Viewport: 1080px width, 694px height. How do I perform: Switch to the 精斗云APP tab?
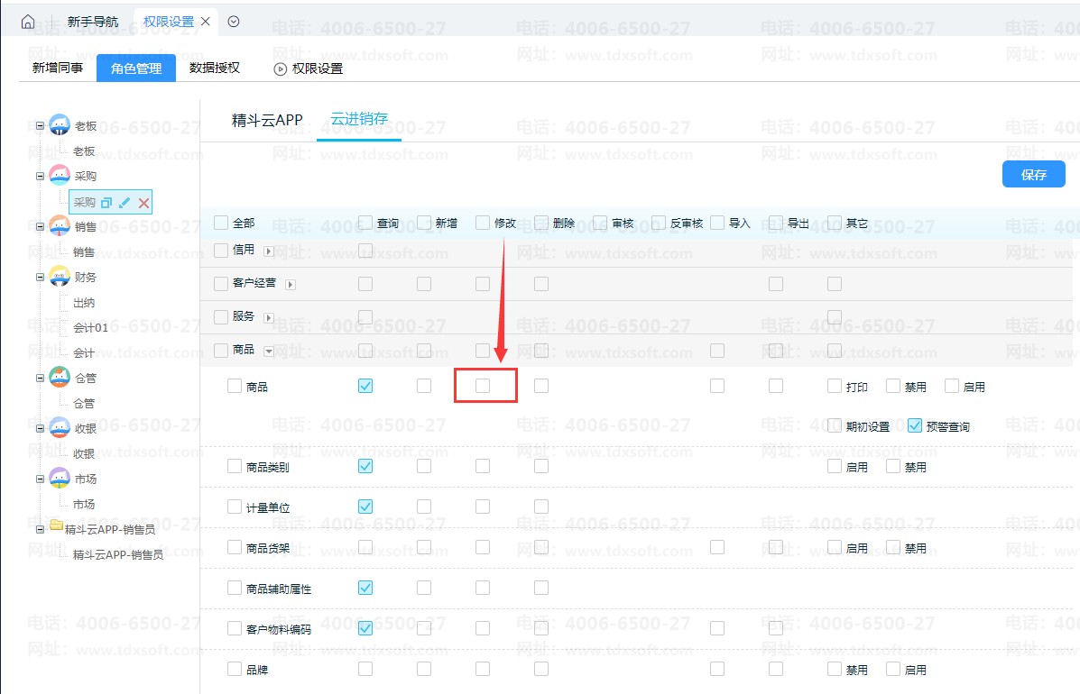click(x=267, y=121)
